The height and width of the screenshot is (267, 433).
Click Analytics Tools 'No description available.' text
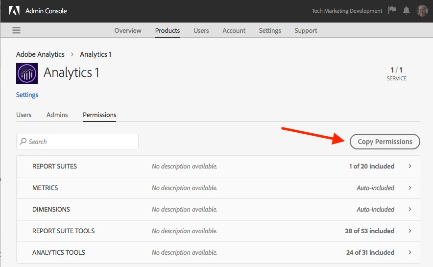pyautogui.click(x=185, y=252)
